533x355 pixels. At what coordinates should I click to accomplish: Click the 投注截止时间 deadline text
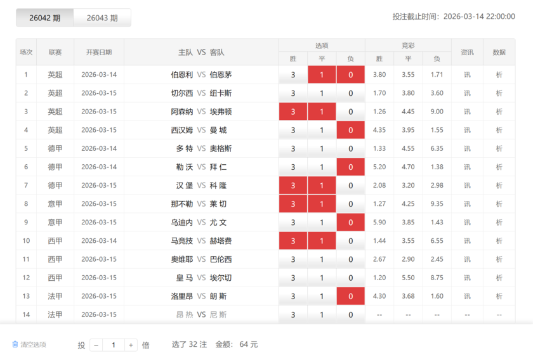click(x=454, y=16)
